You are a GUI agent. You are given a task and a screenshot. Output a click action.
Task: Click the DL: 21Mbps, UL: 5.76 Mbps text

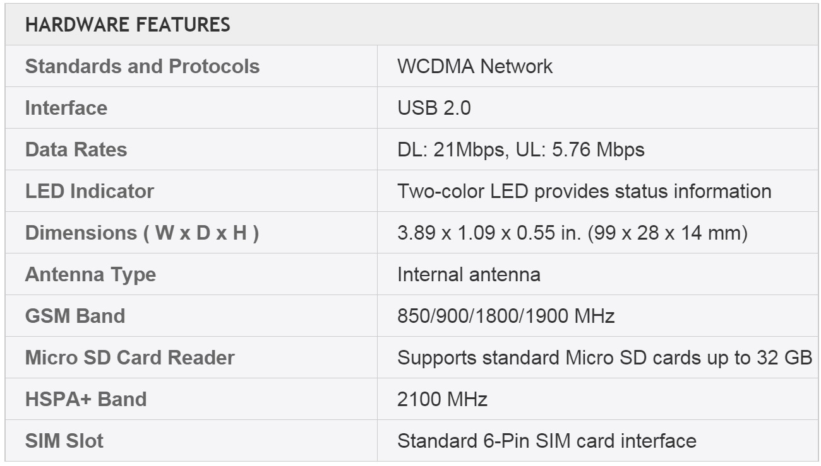520,149
